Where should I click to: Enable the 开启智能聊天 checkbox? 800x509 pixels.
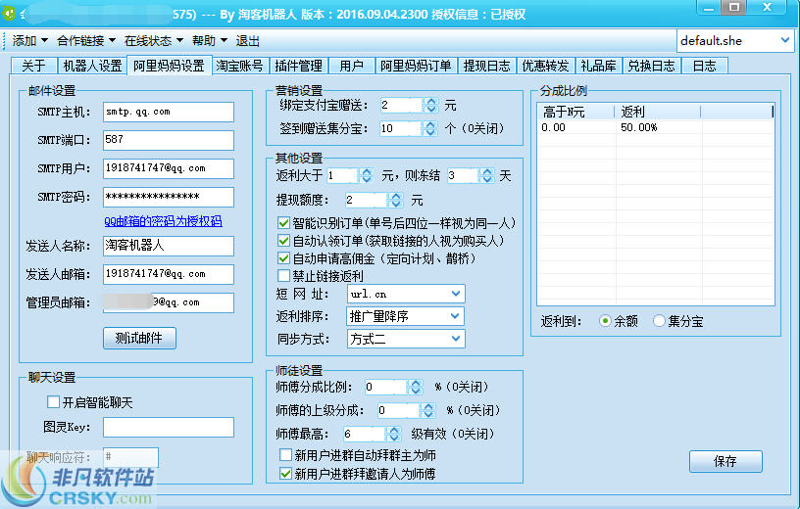[54, 402]
